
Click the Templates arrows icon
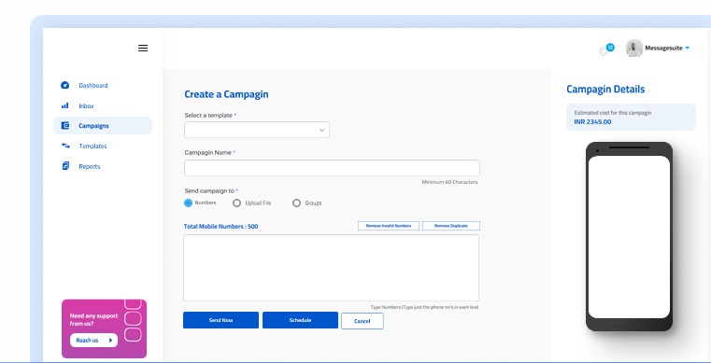click(x=65, y=146)
